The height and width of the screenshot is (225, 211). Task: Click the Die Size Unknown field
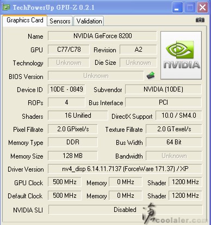(138, 63)
